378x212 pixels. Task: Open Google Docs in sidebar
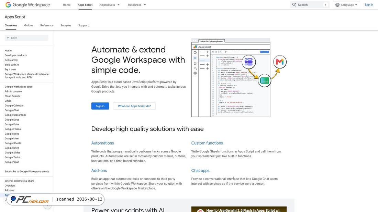(x=12, y=120)
